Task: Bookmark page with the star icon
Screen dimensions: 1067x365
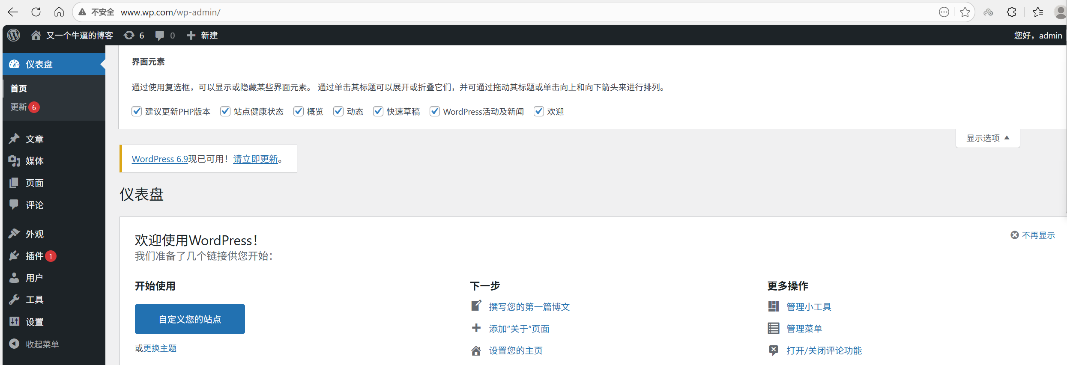Action: coord(965,12)
